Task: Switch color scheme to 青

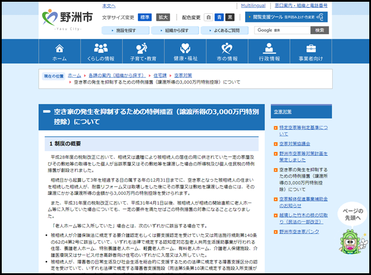Action: [x=220, y=17]
